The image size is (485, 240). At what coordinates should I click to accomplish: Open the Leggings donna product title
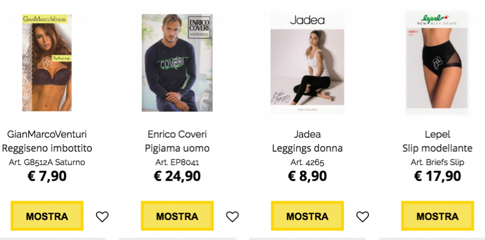tap(307, 148)
